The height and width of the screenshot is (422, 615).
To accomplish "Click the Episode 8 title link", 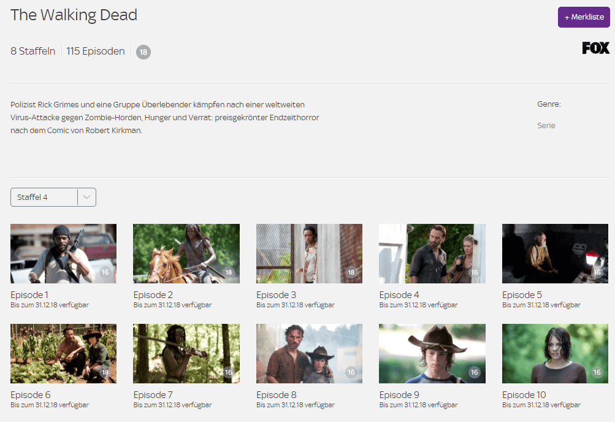I will coord(276,394).
